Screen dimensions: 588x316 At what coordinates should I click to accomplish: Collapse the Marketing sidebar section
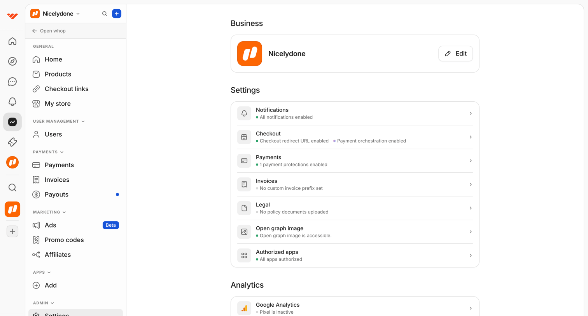49,212
